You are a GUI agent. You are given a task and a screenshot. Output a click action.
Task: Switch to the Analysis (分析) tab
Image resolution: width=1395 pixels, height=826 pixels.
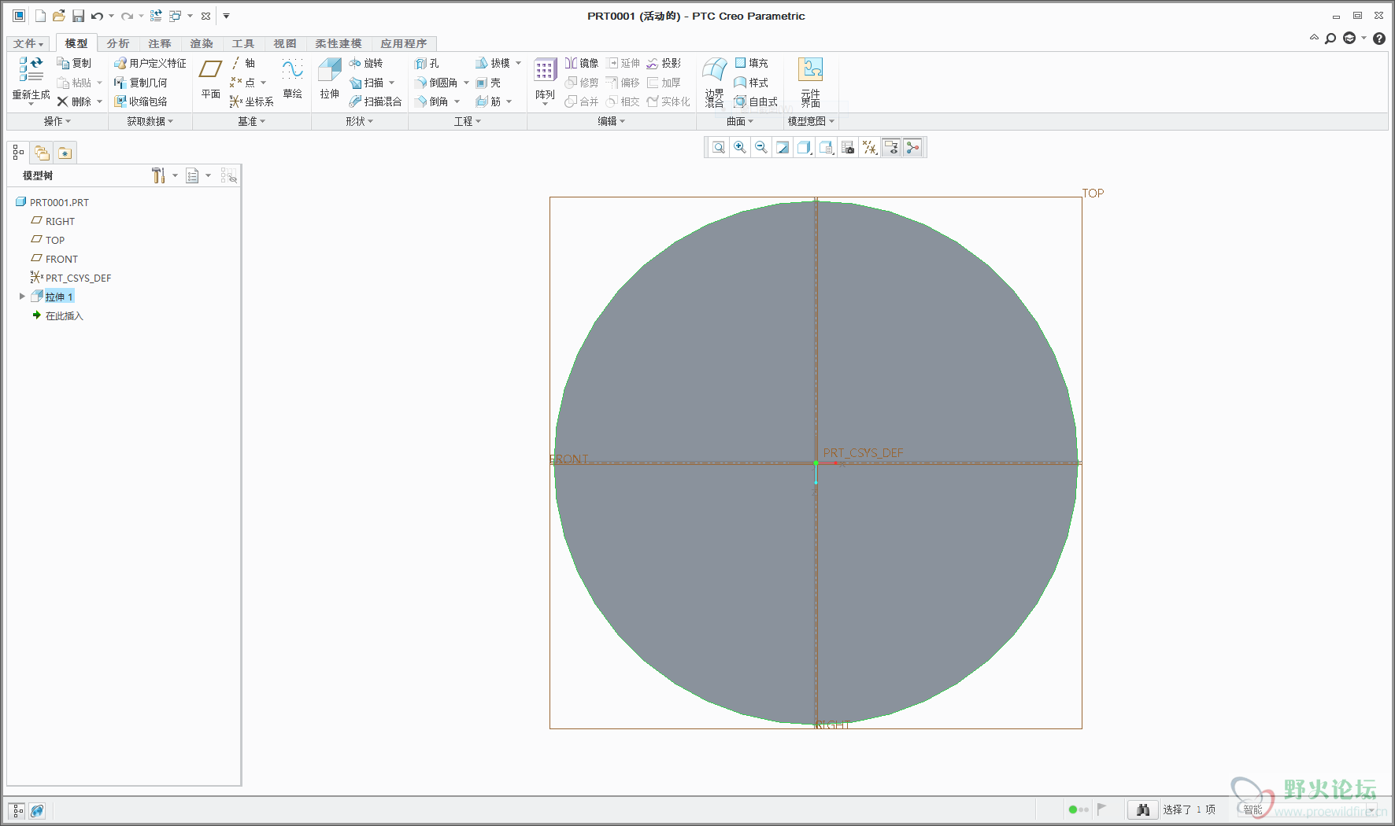[x=118, y=43]
